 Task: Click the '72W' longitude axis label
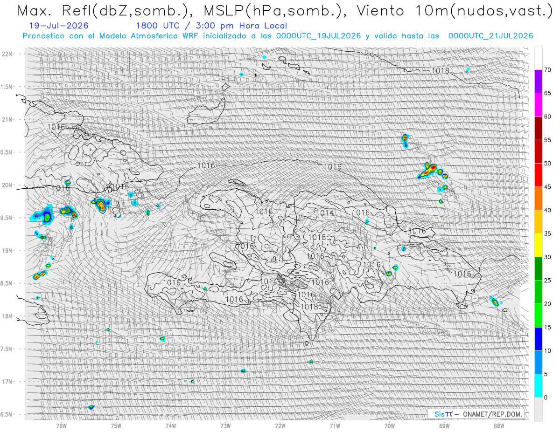[280, 425]
